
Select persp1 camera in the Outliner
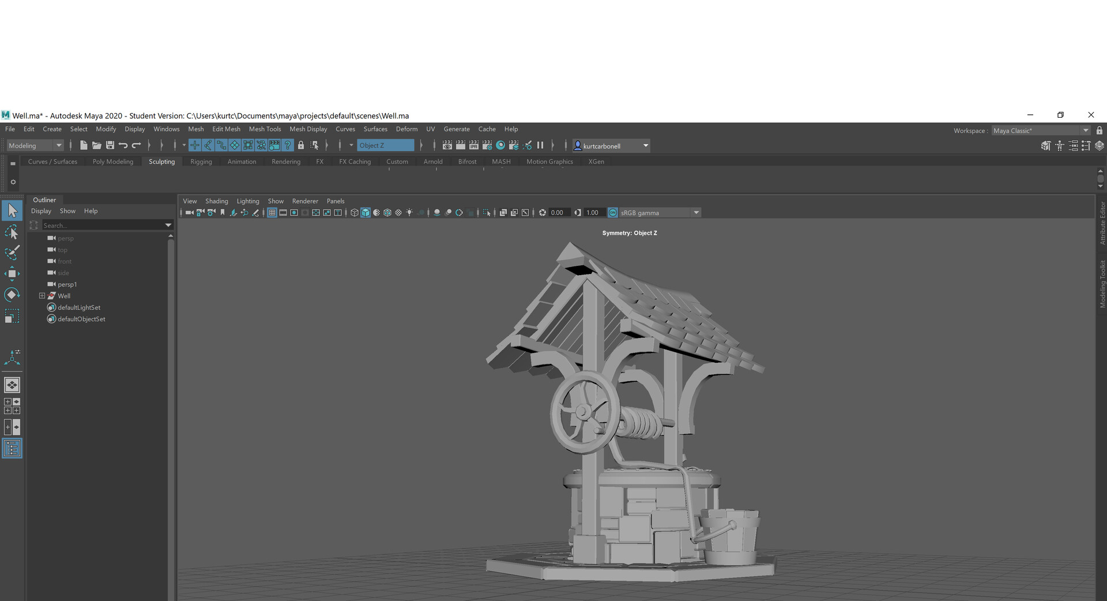click(x=67, y=284)
